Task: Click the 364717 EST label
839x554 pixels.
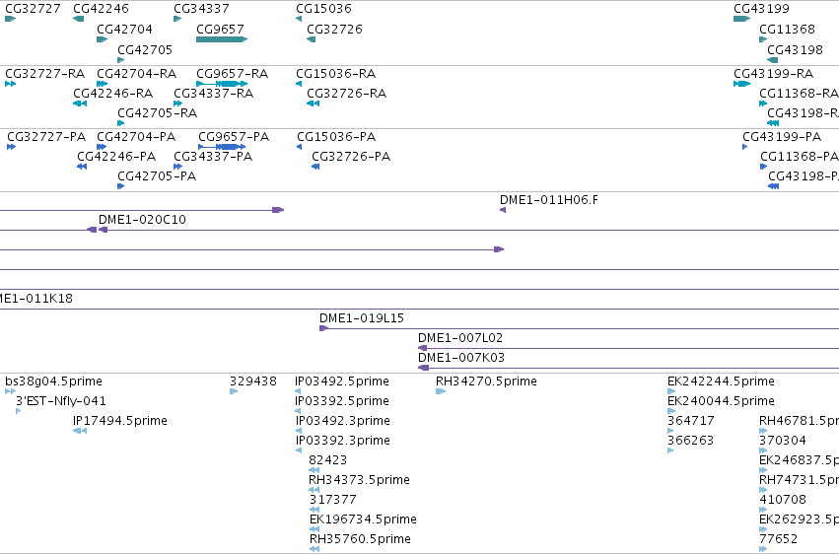Action: (691, 421)
